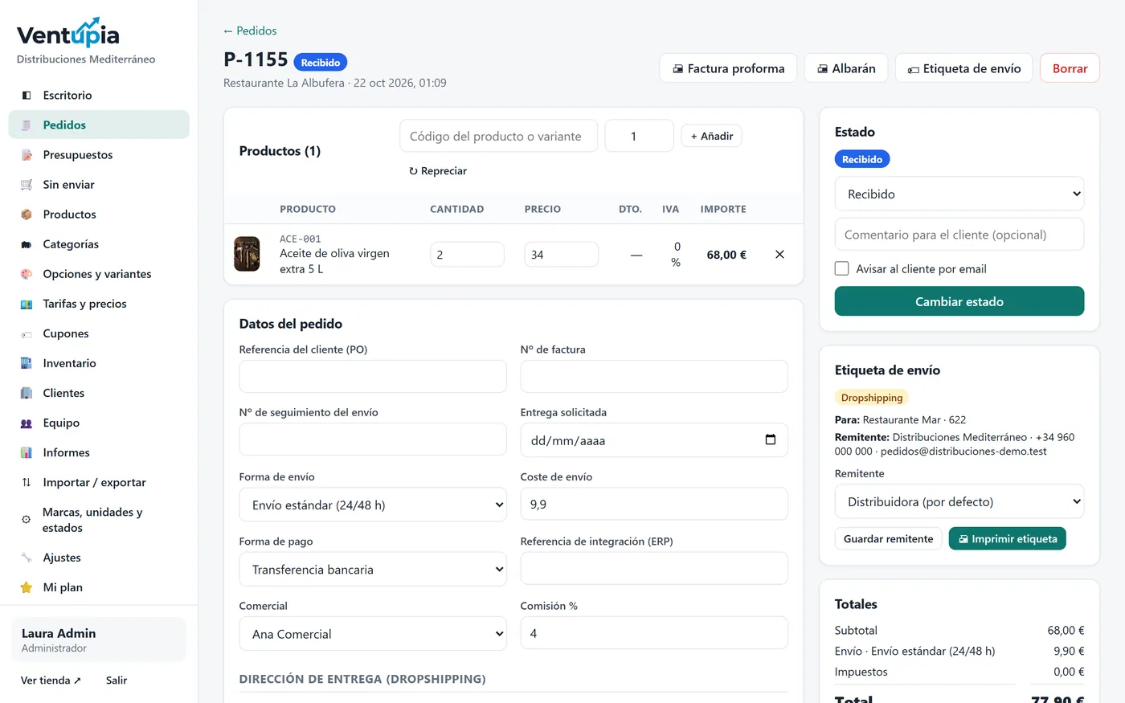Go to Marcas, unidades y estados
The width and height of the screenshot is (1125, 703).
pos(99,520)
